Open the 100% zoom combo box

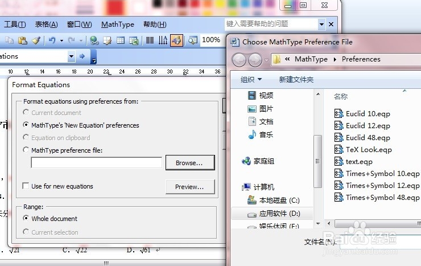click(211, 40)
